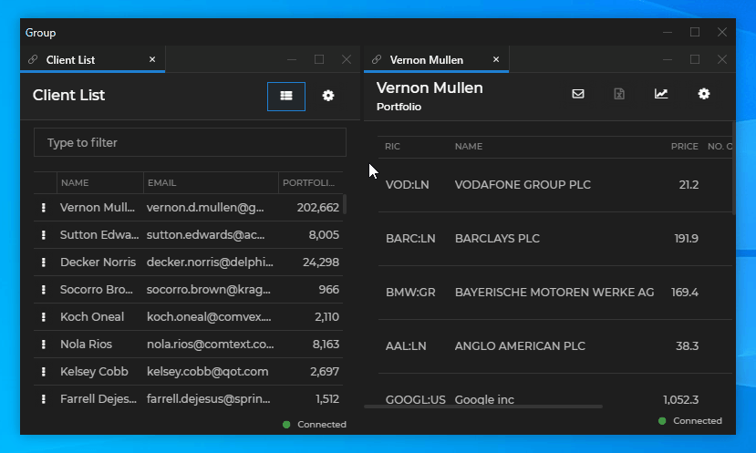Sort clients by EMAIL column header
Image resolution: width=756 pixels, height=453 pixels.
pyautogui.click(x=211, y=182)
